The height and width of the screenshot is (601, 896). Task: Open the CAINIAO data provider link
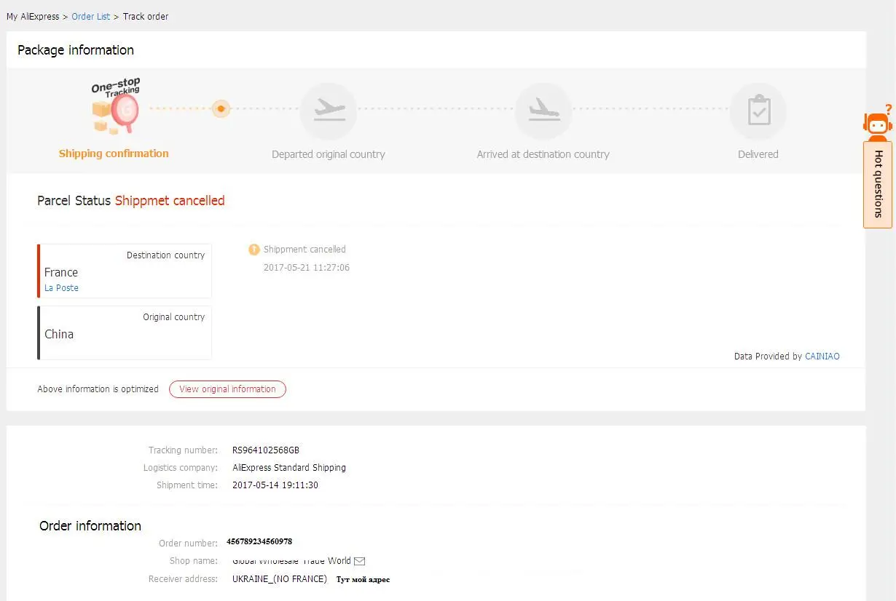pos(822,357)
